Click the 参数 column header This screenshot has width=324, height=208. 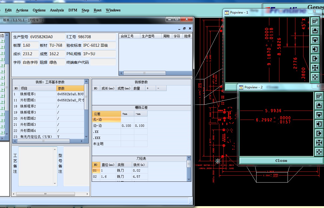point(70,88)
